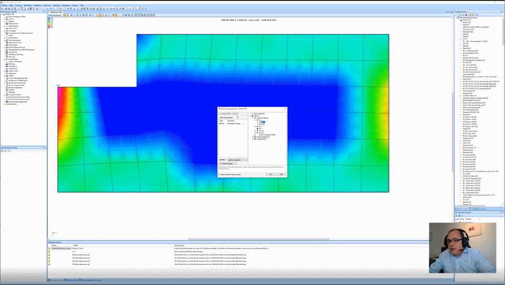The image size is (505, 285).
Task: Switch to the Meldungs-Ansicht bottom tab
Action: click(57, 280)
